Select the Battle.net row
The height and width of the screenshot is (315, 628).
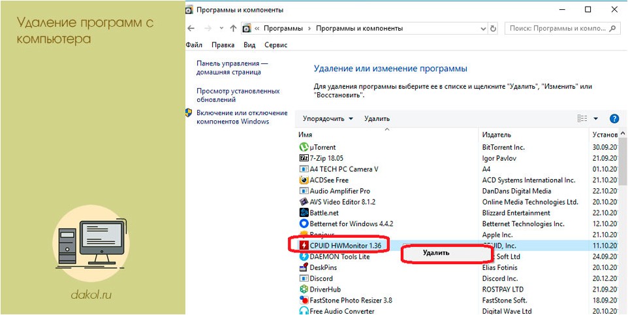(457, 213)
